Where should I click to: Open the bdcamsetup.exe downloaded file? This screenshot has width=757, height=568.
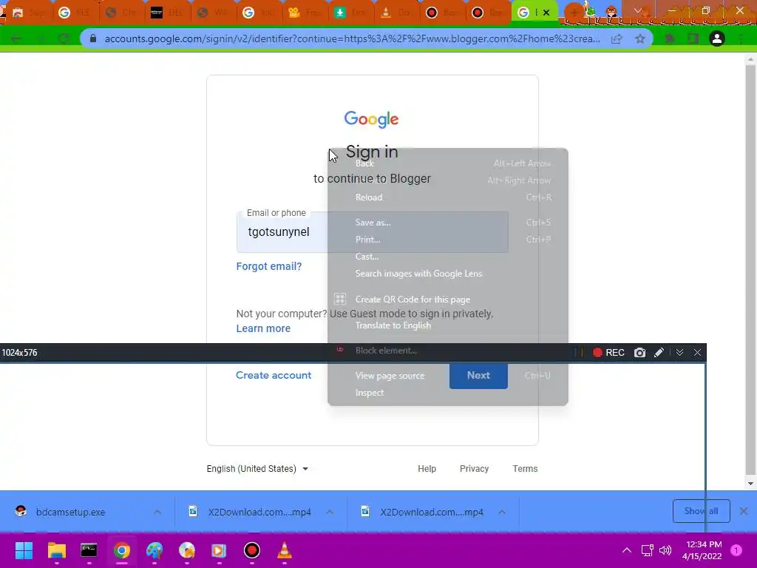click(x=70, y=512)
